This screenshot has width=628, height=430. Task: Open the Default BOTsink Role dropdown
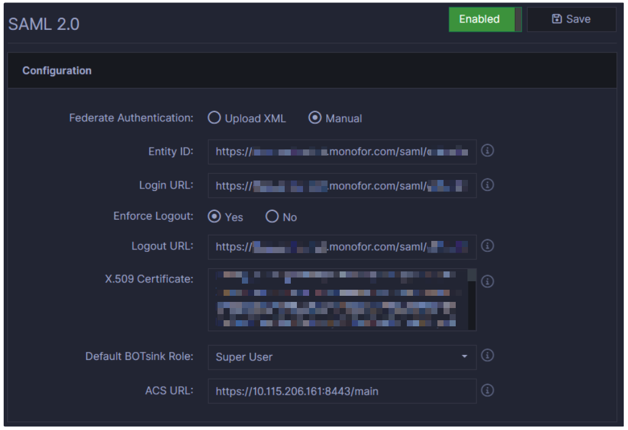point(341,357)
